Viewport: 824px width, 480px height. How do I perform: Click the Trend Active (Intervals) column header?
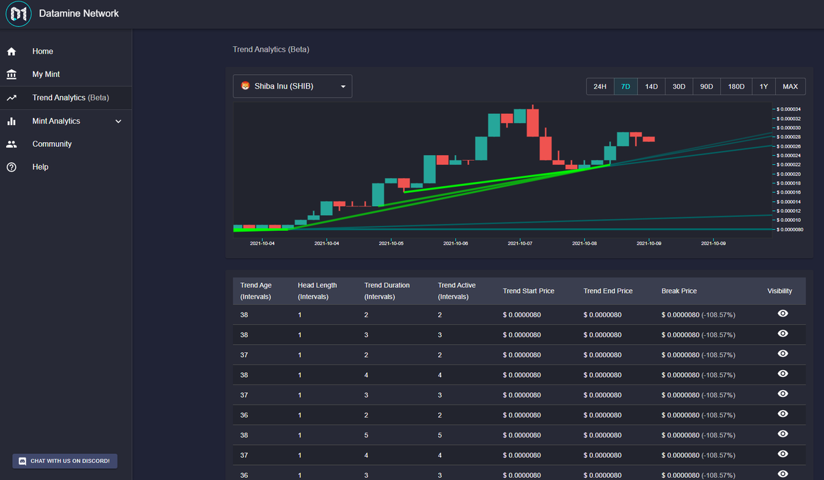tap(457, 290)
